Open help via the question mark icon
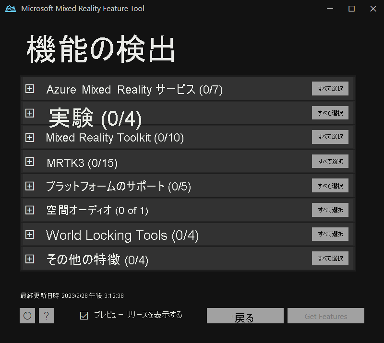 (x=46, y=316)
